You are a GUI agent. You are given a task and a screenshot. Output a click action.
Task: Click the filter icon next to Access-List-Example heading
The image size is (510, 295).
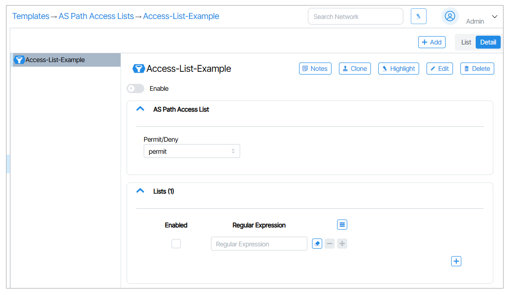(139, 69)
